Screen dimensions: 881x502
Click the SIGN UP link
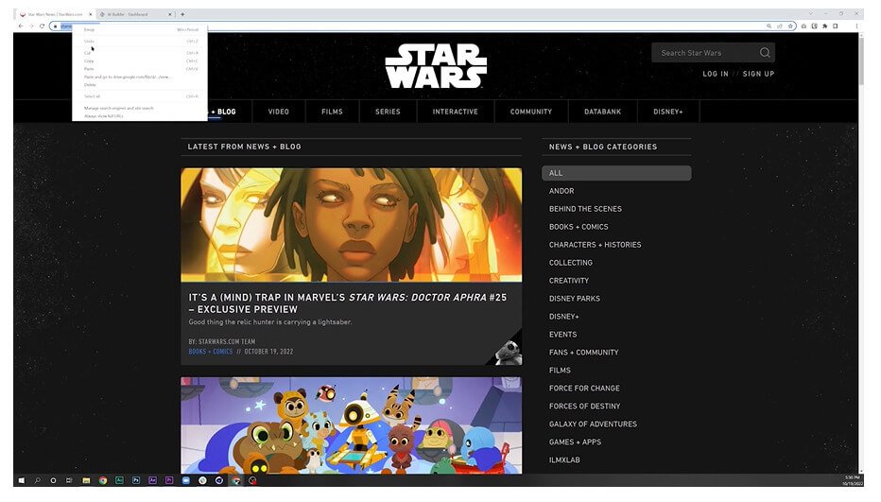[758, 74]
